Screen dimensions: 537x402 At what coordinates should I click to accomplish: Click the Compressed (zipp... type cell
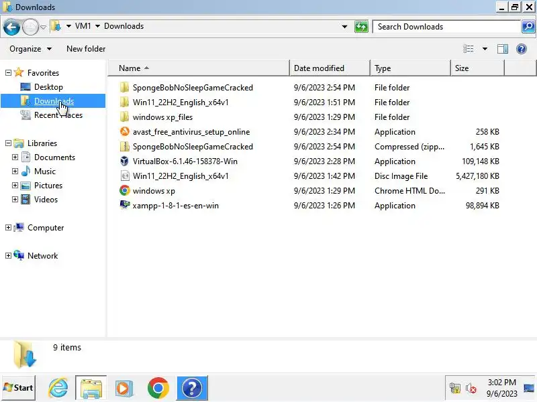(409, 147)
